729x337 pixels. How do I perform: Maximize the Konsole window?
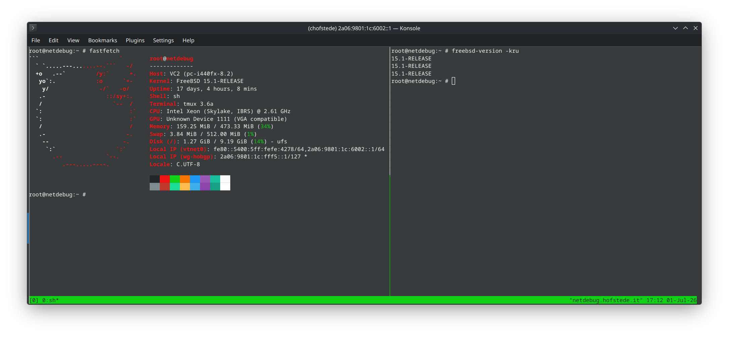(685, 28)
